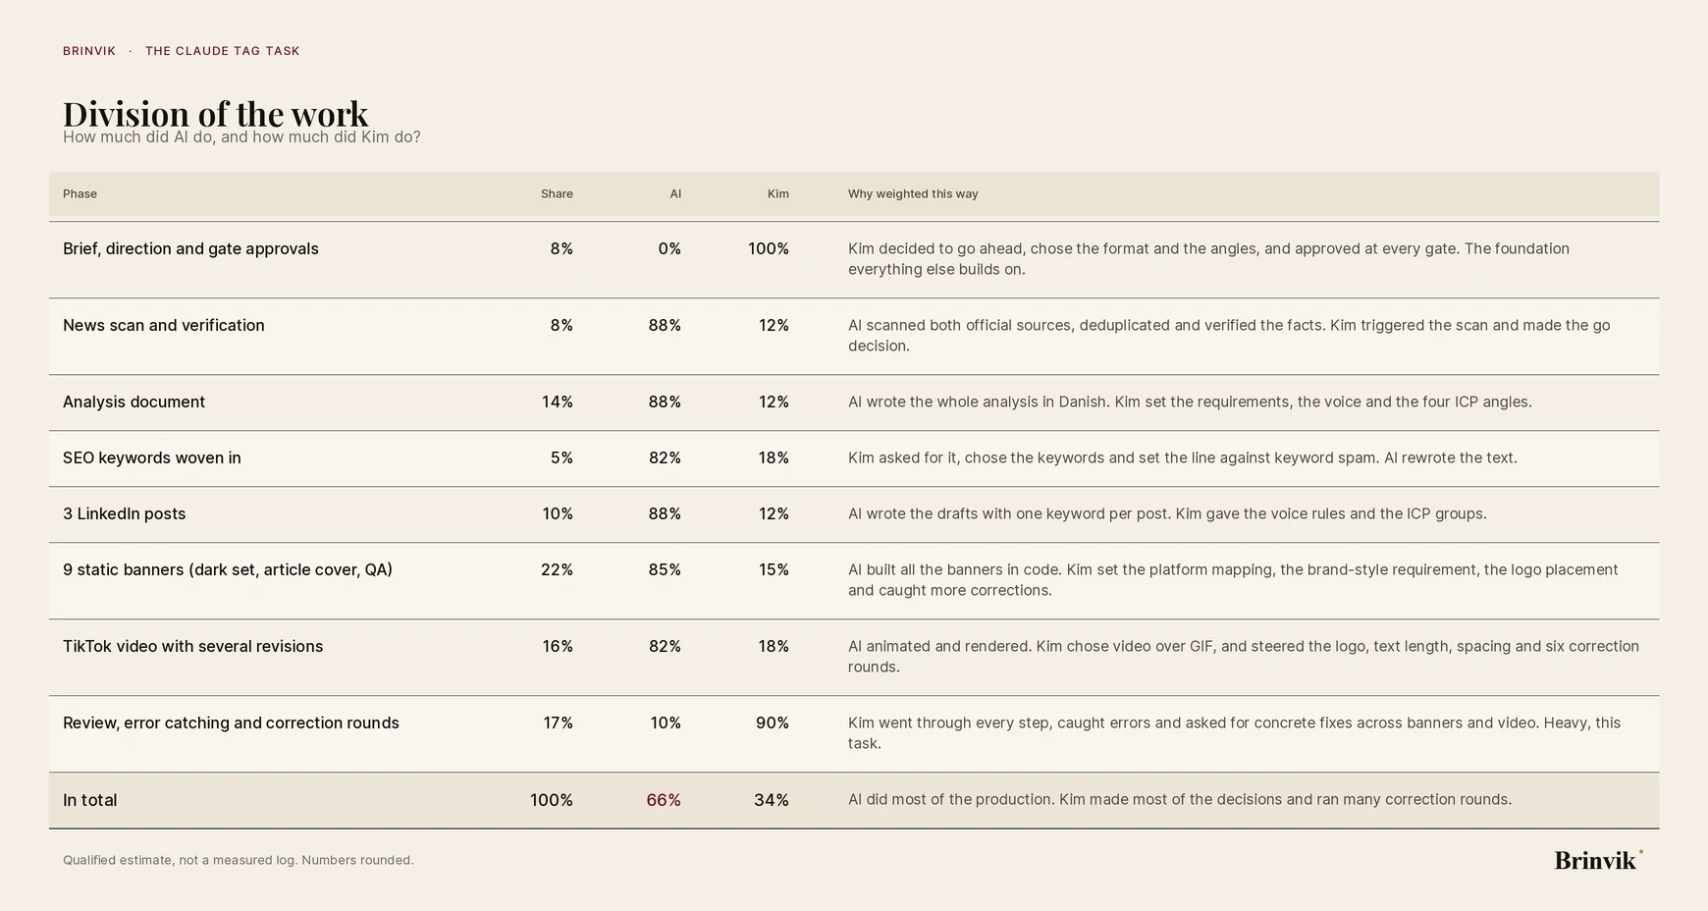This screenshot has width=1708, height=911.
Task: Click the In total row label
Action: tap(89, 800)
